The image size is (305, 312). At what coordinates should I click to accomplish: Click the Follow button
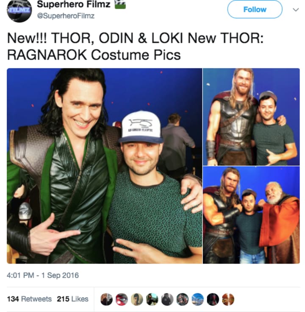255,9
